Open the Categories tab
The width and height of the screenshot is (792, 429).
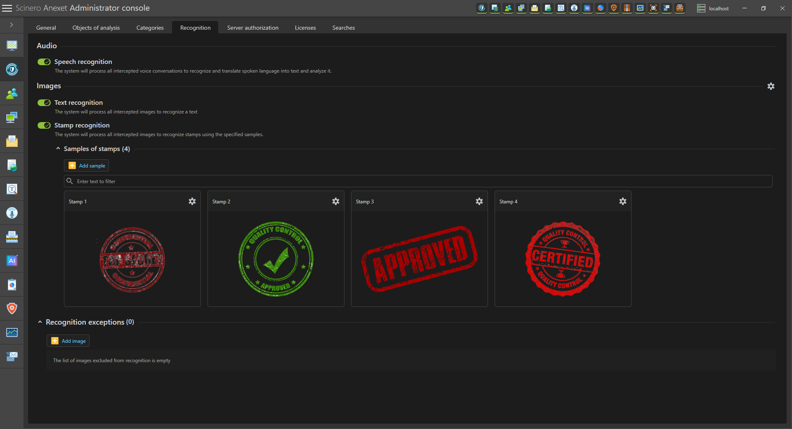point(150,28)
